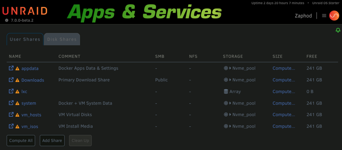Browse the vm_hosts share icon
The width and height of the screenshot is (342, 150).
click(x=11, y=114)
